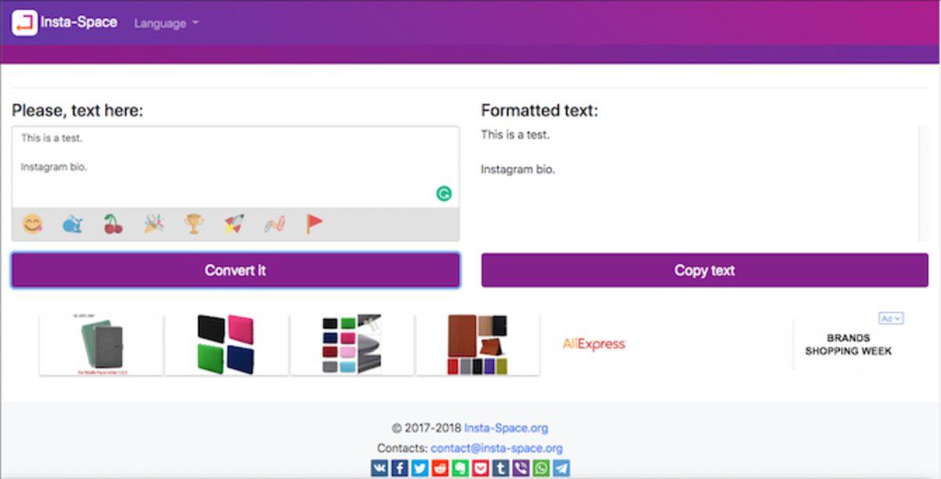This screenshot has height=479, width=941.
Task: Insert the cherries emoji
Action: (114, 225)
